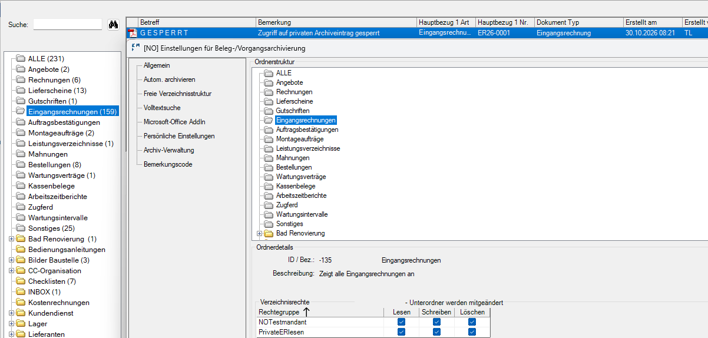Viewport: 708px width, 338px height.
Task: Open the Volltextsuche settings section
Action: (162, 108)
